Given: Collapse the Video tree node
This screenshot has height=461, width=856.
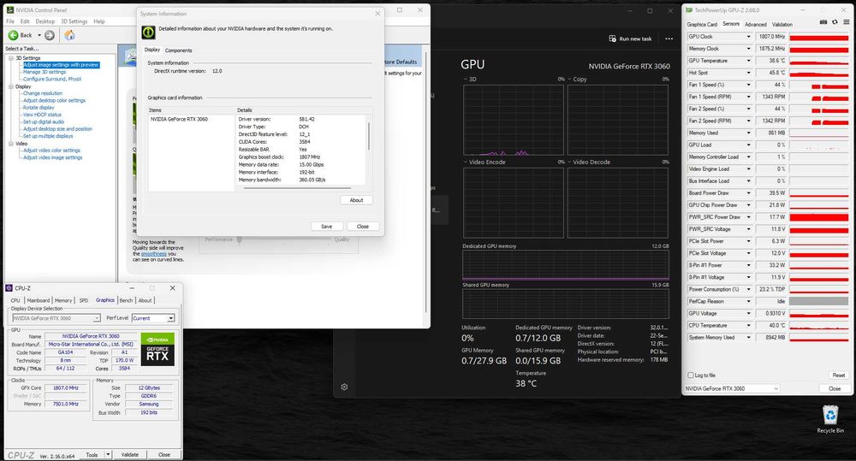Looking at the screenshot, I should 11,144.
